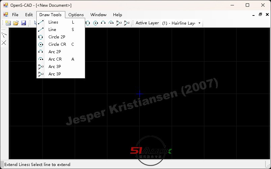This screenshot has height=169, width=271.
Task: Minimize the OpenS-CAD main window
Action: tap(232, 5)
